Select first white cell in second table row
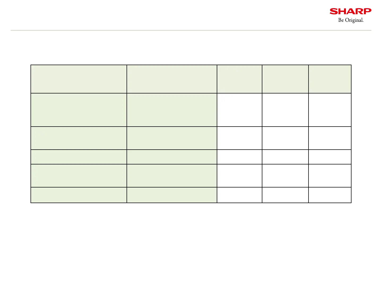The image size is (382, 286). (240, 110)
